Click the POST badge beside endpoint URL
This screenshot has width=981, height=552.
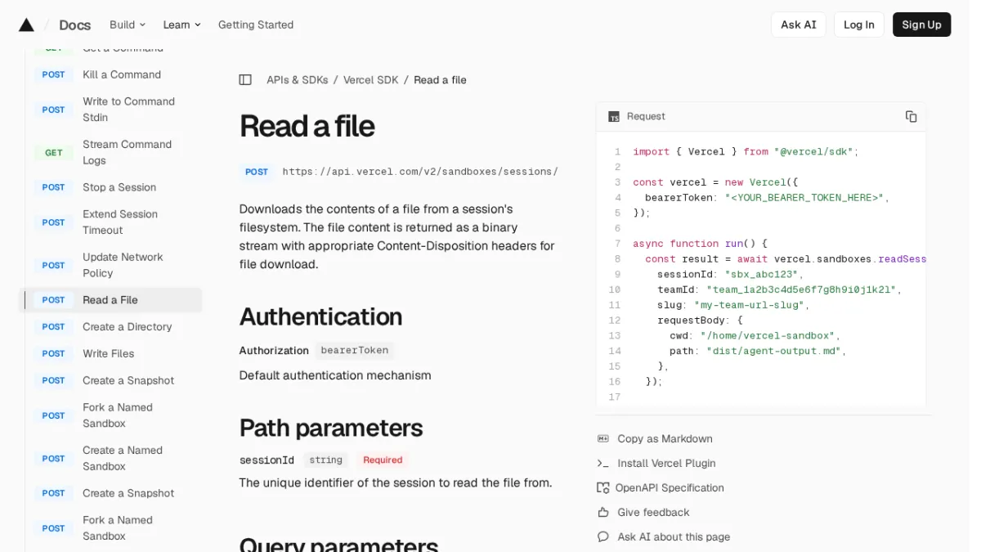tap(257, 172)
